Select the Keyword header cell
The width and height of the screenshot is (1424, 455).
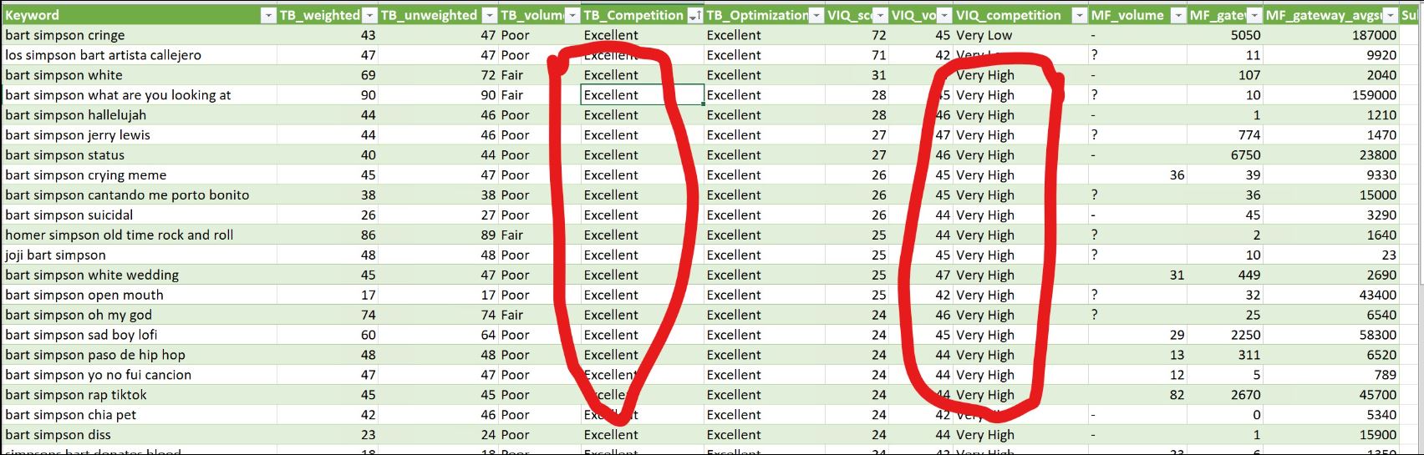140,15
